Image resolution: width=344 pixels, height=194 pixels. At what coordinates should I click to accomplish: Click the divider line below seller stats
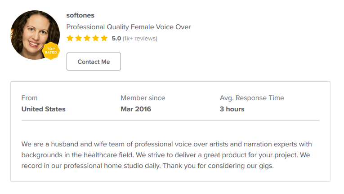pyautogui.click(x=170, y=120)
